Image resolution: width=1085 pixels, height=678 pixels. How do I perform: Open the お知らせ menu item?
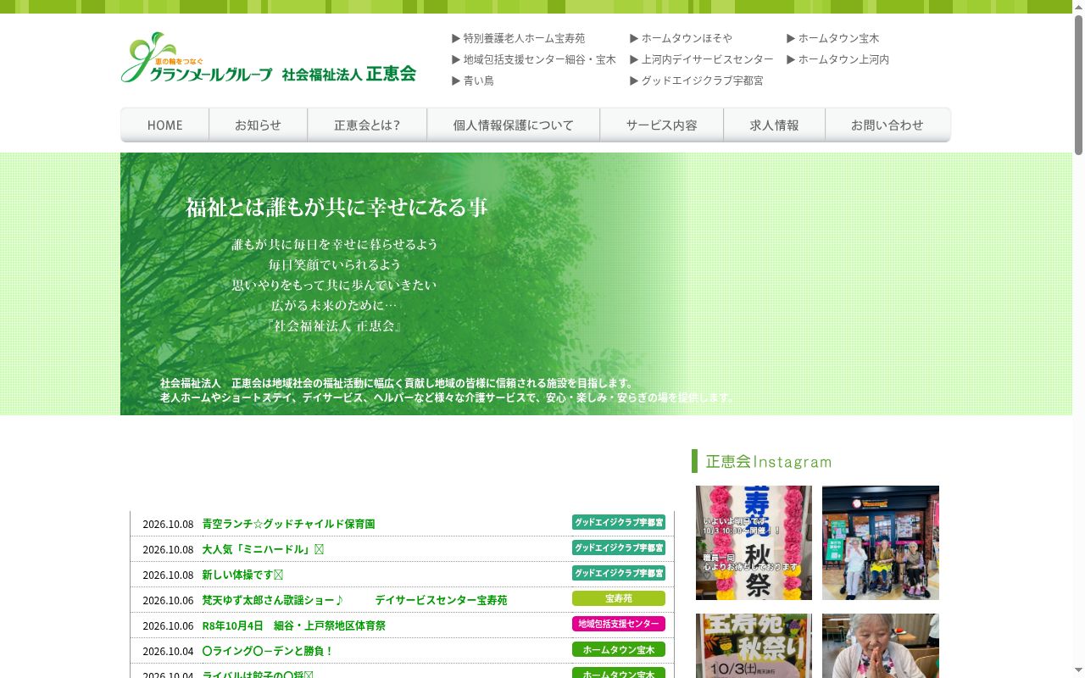coord(258,125)
